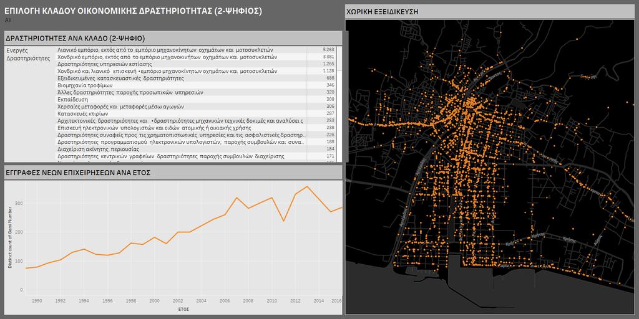Click the value 238 in the table
Image resolution: width=639 pixels, height=319 pixels.
pyautogui.click(x=330, y=128)
